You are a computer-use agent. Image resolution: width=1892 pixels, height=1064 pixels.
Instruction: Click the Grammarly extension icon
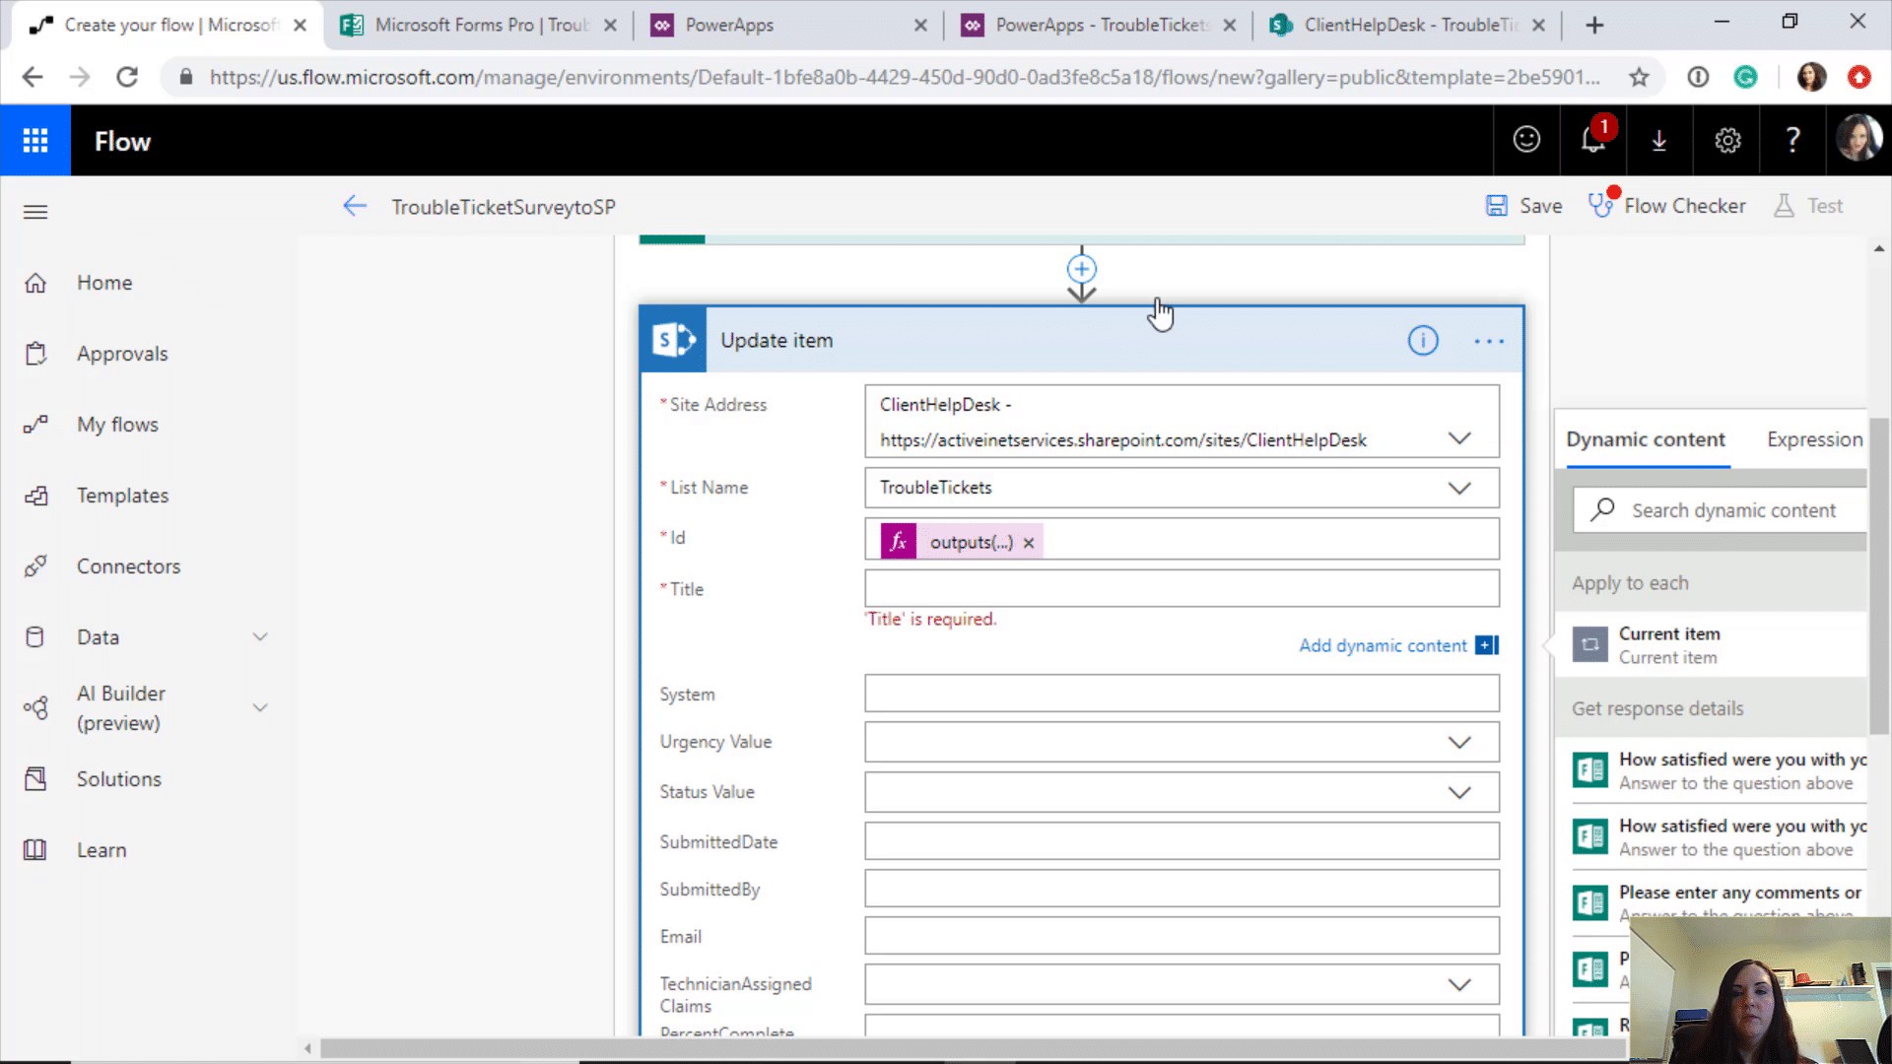pyautogui.click(x=1745, y=77)
